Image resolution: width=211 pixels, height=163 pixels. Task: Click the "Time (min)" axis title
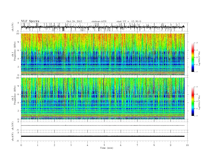click(x=107, y=148)
